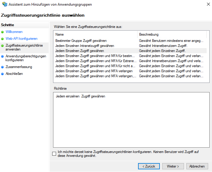Viewport: 212px width, 172px height.
Task: Open the Web-API konfigurieren step link
Action: pos(21,39)
